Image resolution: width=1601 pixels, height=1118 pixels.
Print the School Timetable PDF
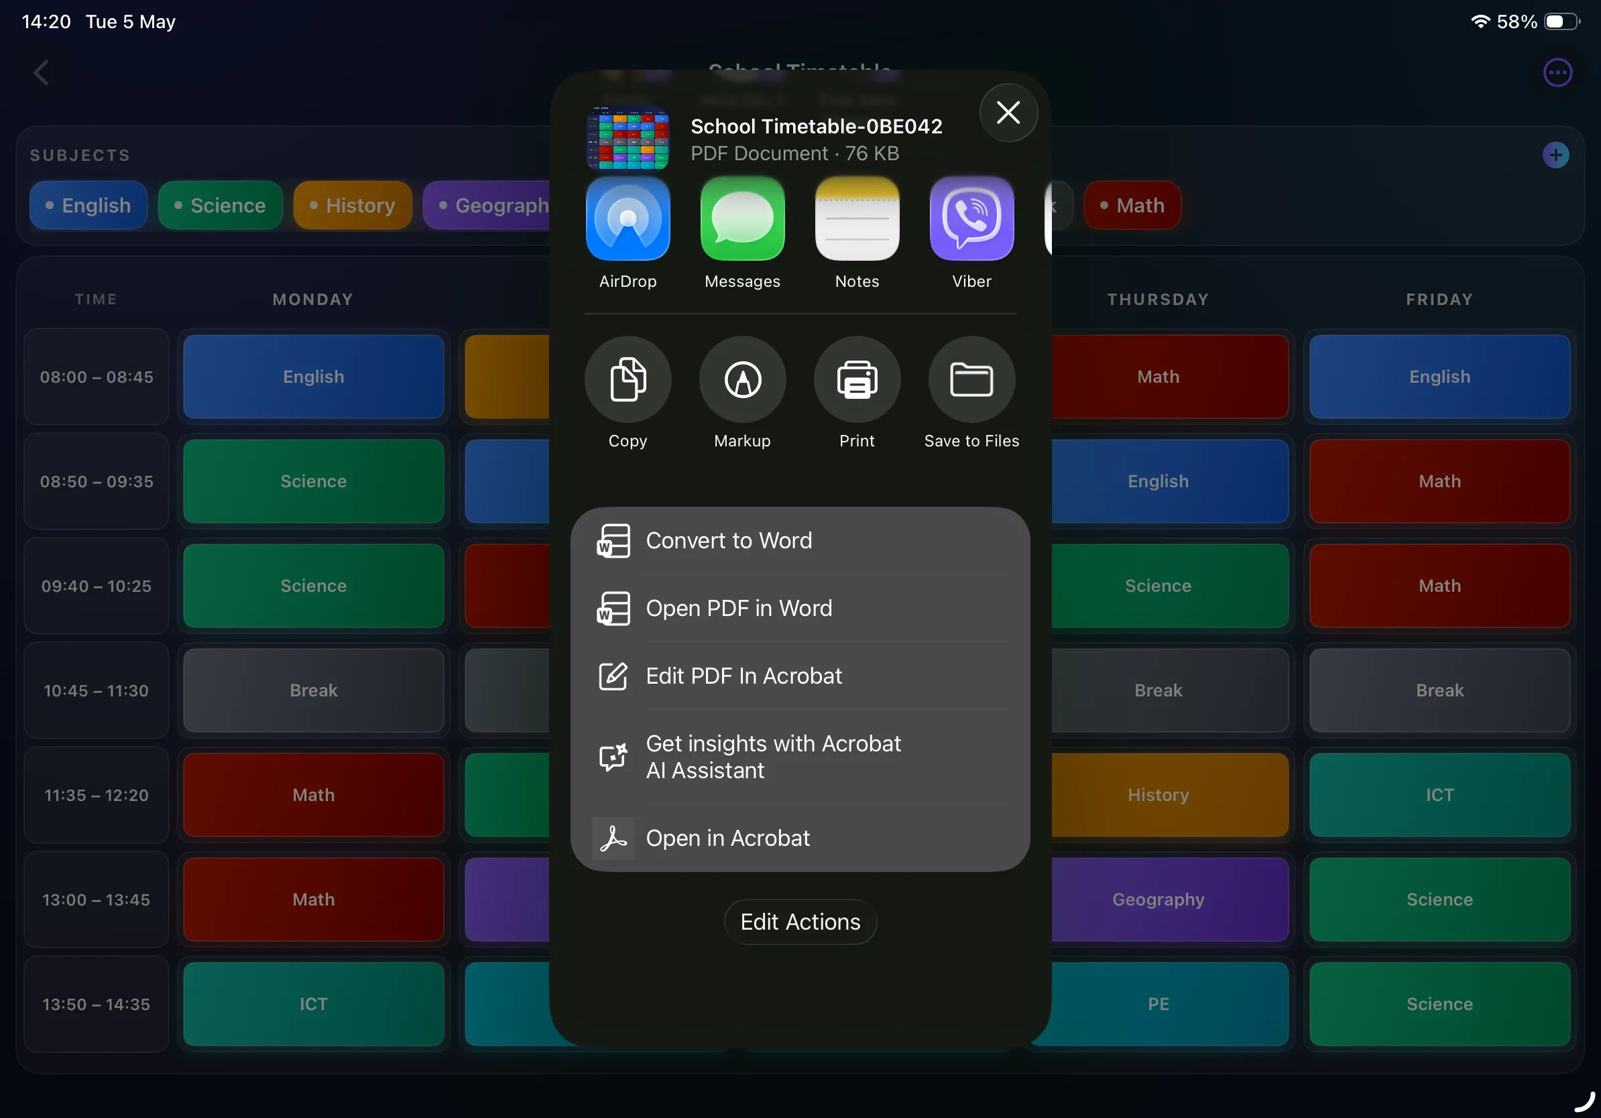click(857, 380)
